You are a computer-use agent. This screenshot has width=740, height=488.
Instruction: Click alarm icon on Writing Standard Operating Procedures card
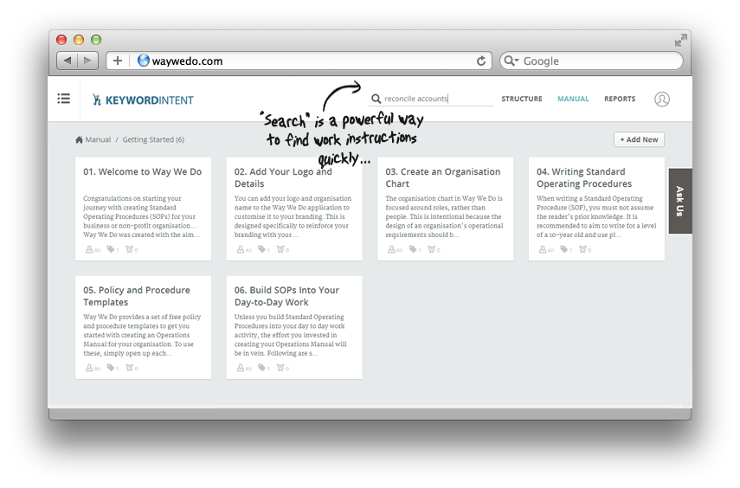tap(582, 249)
